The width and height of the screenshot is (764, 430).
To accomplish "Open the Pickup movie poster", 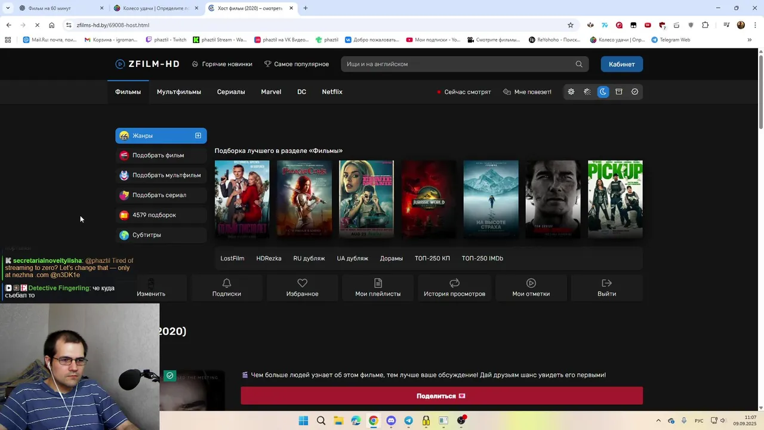I will coord(615,199).
